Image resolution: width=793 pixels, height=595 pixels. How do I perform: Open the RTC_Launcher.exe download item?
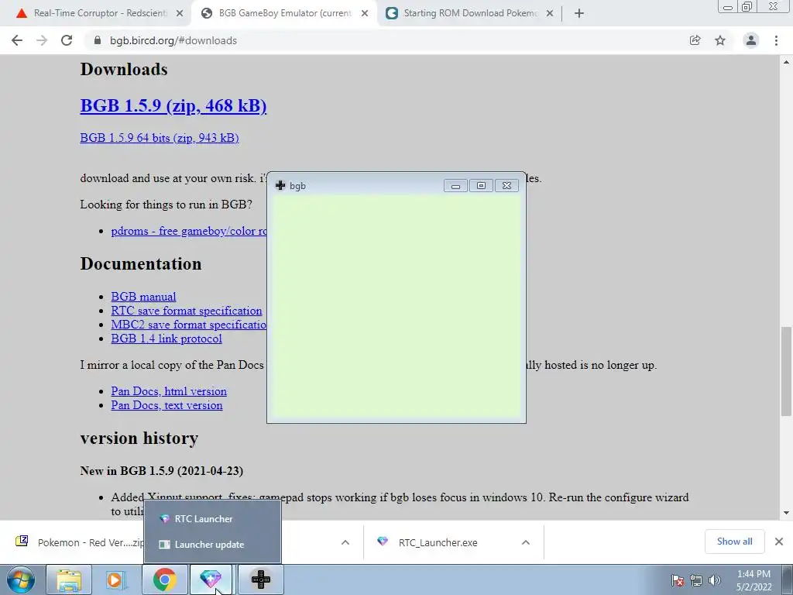coord(438,542)
